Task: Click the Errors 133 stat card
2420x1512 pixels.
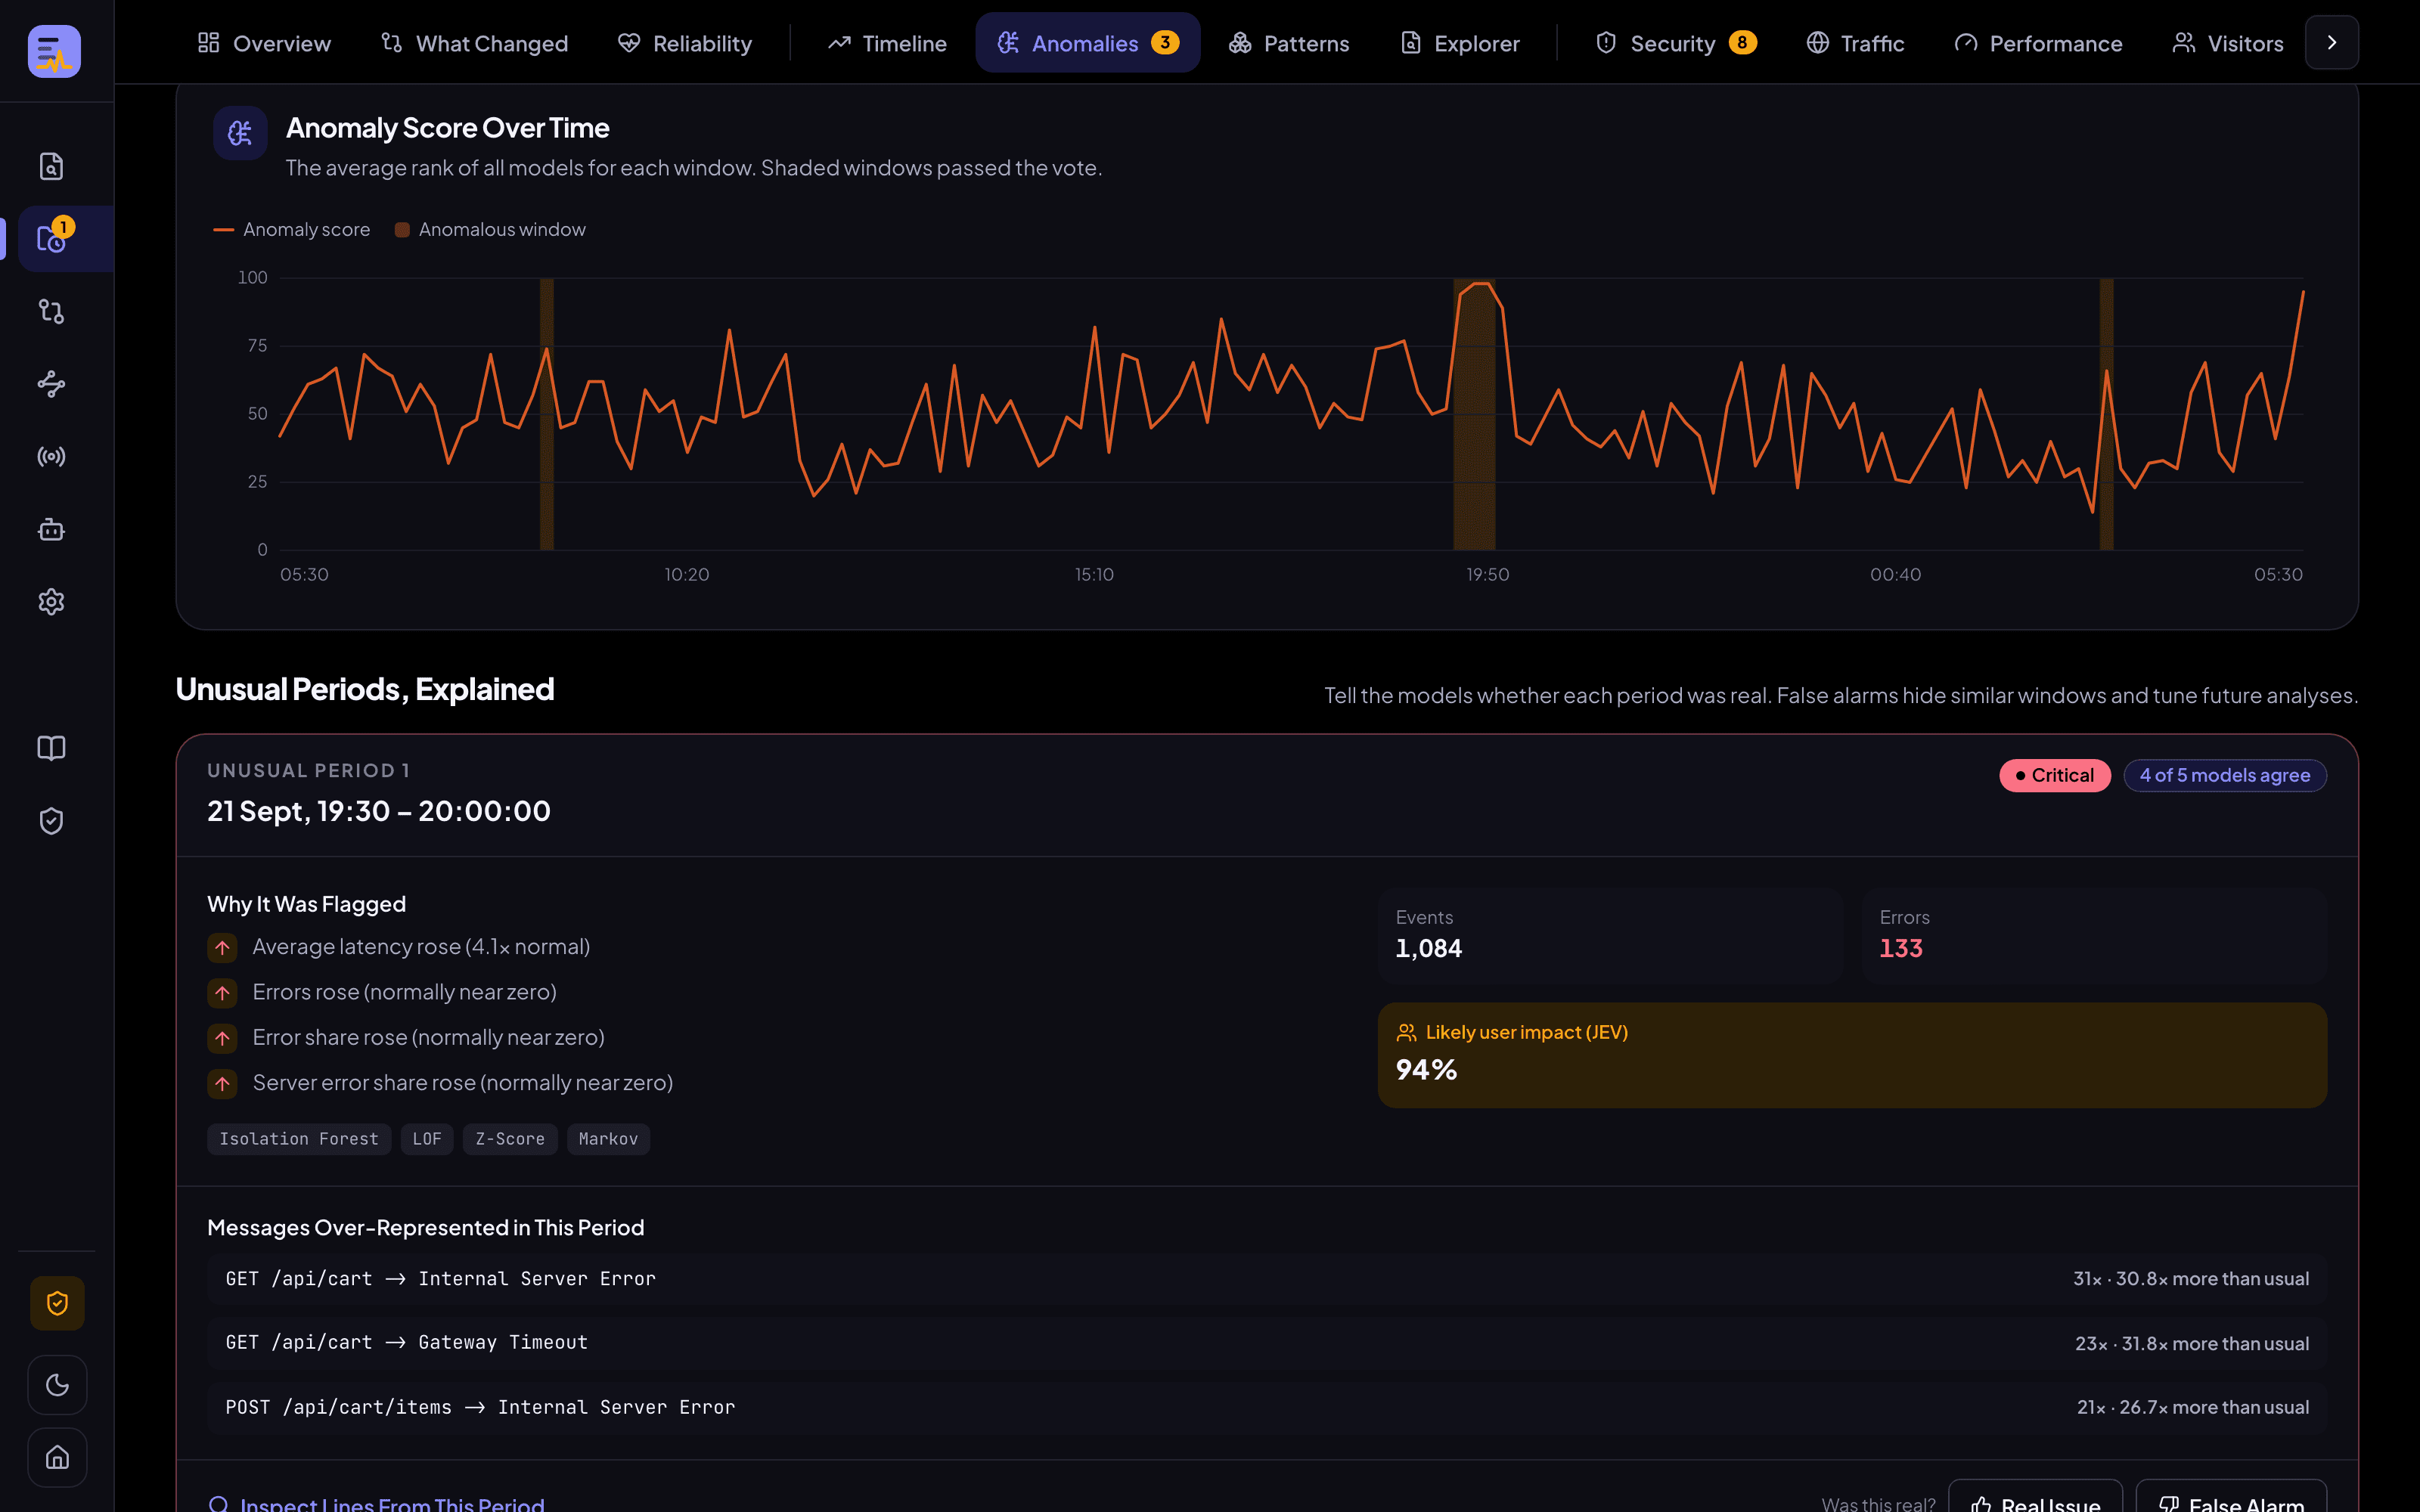Action: click(x=2094, y=935)
